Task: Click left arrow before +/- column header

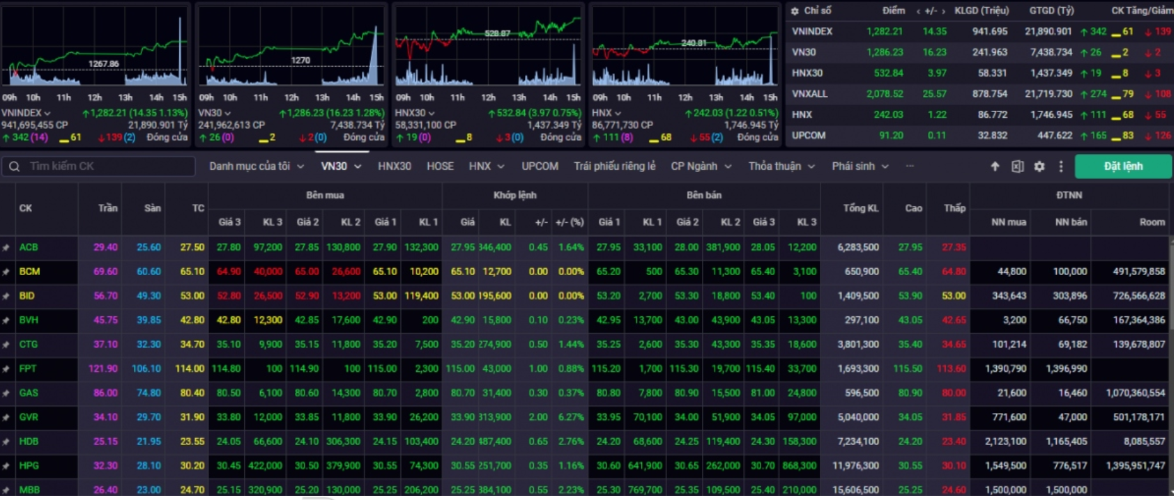Action: [919, 11]
